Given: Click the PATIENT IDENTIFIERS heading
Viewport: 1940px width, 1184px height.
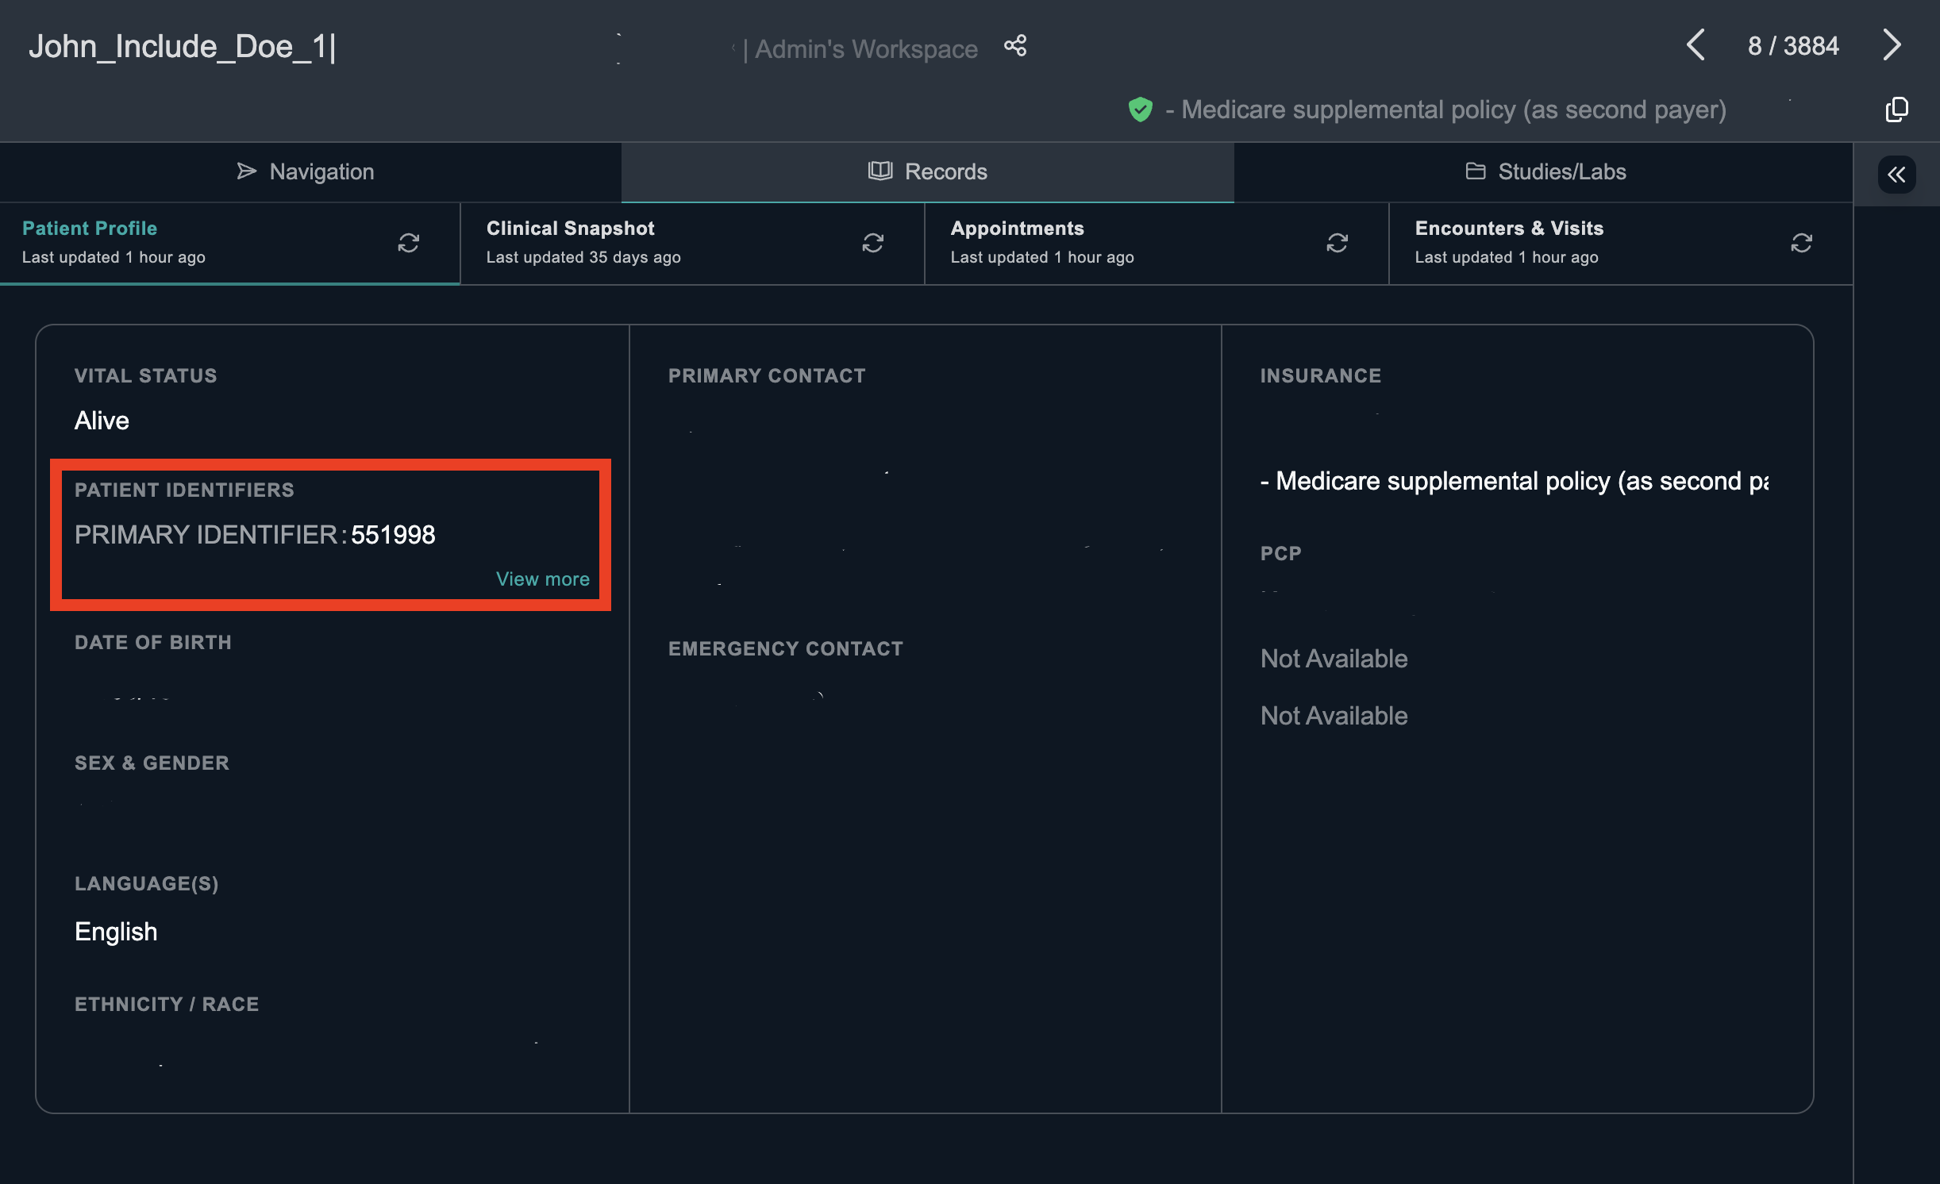Looking at the screenshot, I should click(184, 490).
